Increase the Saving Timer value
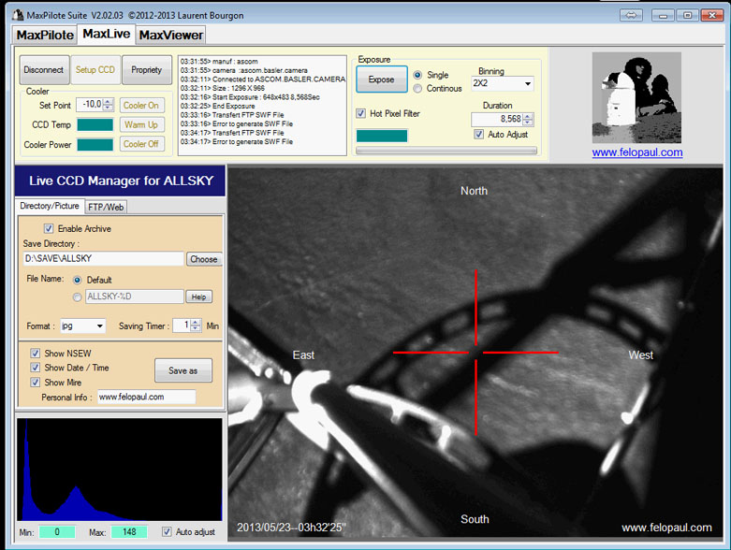 pyautogui.click(x=196, y=323)
